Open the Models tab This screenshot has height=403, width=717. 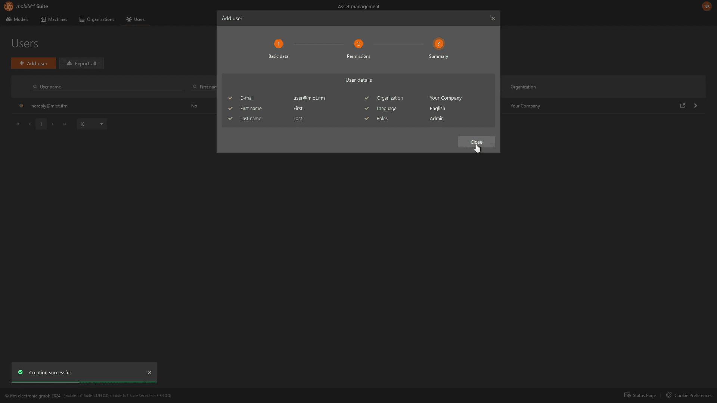coord(17,19)
